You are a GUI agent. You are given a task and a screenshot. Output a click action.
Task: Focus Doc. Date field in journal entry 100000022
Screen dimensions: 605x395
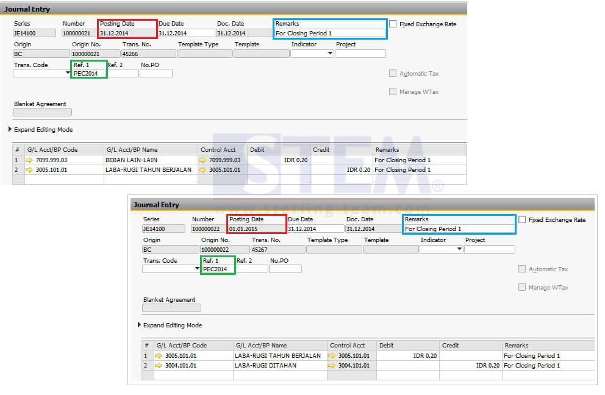pyautogui.click(x=373, y=229)
